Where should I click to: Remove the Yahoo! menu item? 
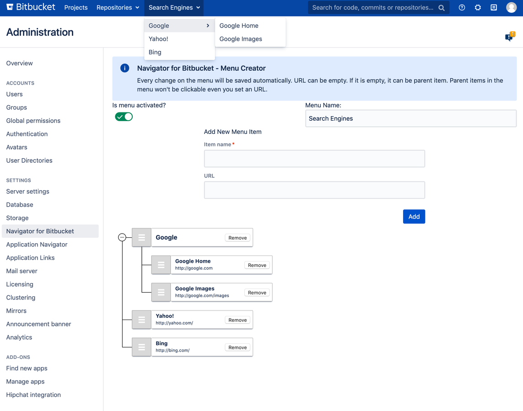coord(237,320)
